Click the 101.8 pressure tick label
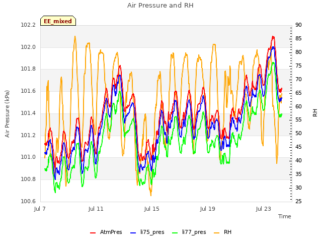The height and width of the screenshot is (242, 322). coord(28,69)
